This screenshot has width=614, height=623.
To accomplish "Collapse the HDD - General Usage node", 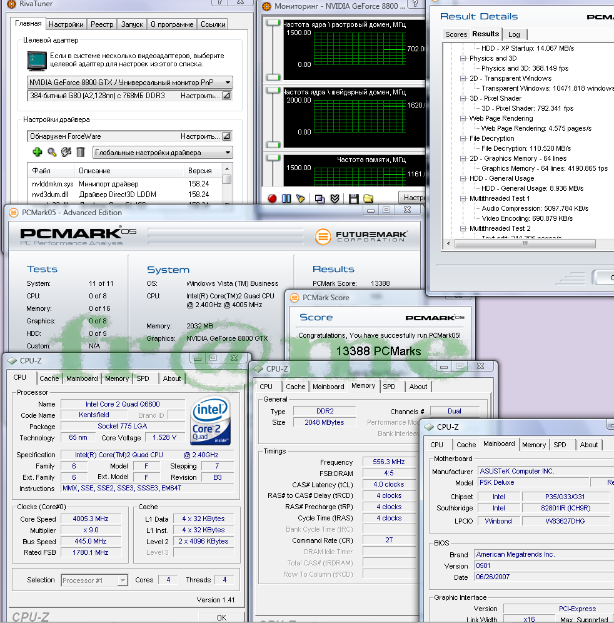I will 463,178.
